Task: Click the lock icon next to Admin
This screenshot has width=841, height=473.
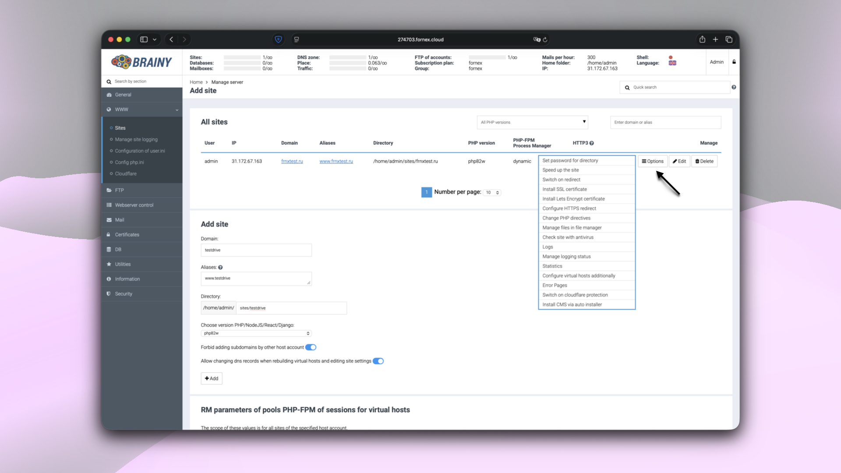Action: [x=734, y=62]
